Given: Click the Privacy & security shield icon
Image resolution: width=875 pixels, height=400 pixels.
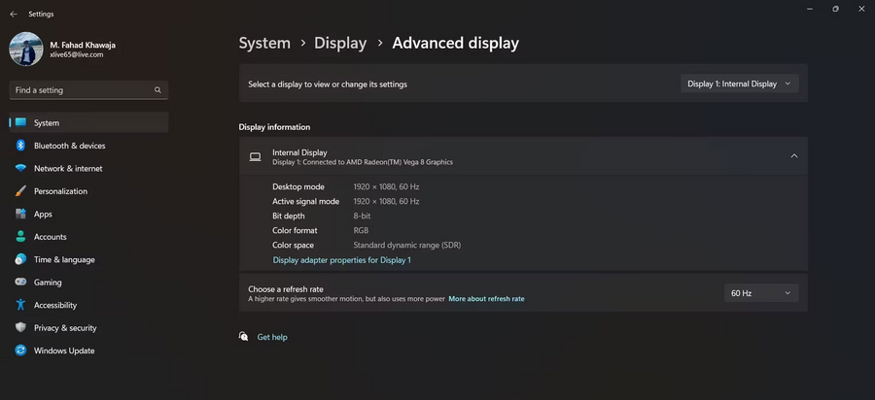Looking at the screenshot, I should [x=20, y=327].
